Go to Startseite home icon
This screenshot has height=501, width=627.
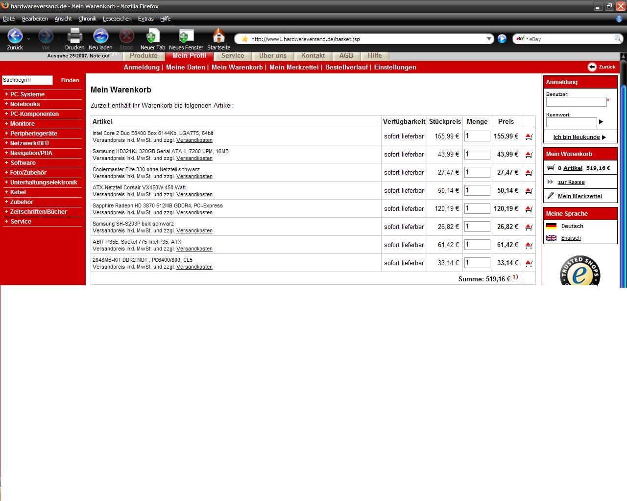coord(218,36)
